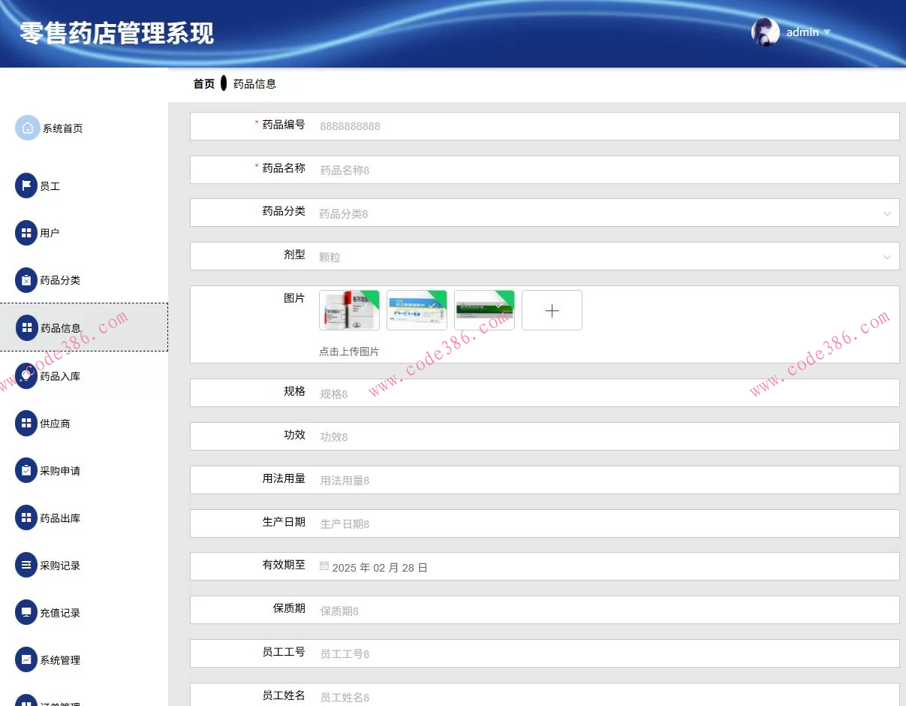Focus the 规格 input field
The image size is (906, 706).
coord(605,394)
